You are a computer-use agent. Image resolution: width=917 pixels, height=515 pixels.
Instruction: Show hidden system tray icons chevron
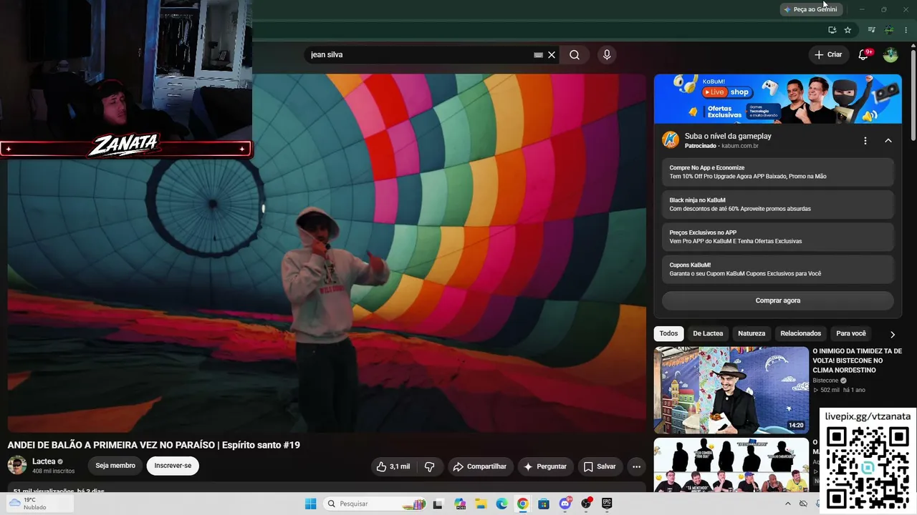(x=788, y=504)
